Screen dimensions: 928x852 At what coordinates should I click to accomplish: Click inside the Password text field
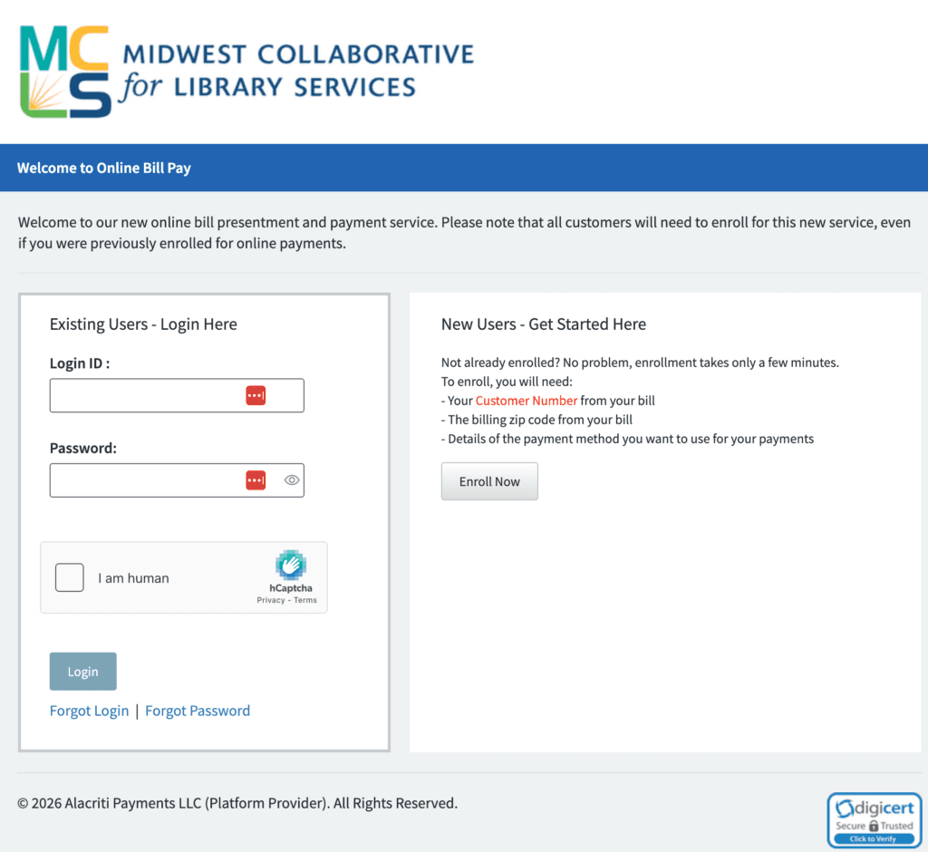177,480
